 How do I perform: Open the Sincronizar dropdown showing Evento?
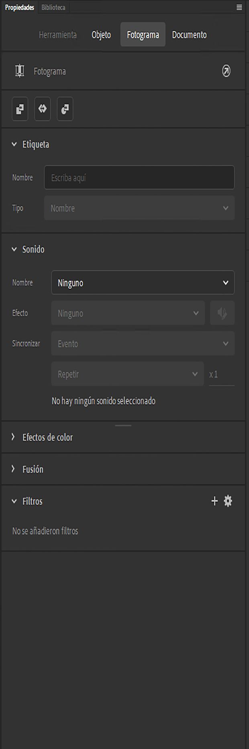(143, 344)
